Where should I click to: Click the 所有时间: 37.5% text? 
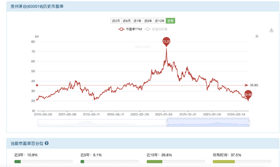[227, 155]
